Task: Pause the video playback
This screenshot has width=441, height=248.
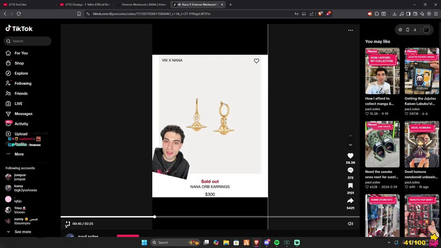Action: (68, 224)
